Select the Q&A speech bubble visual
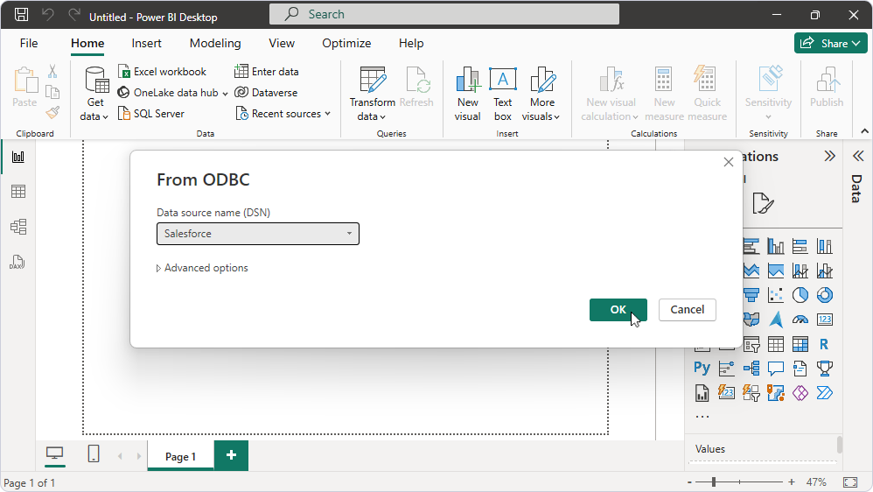 coord(776,369)
